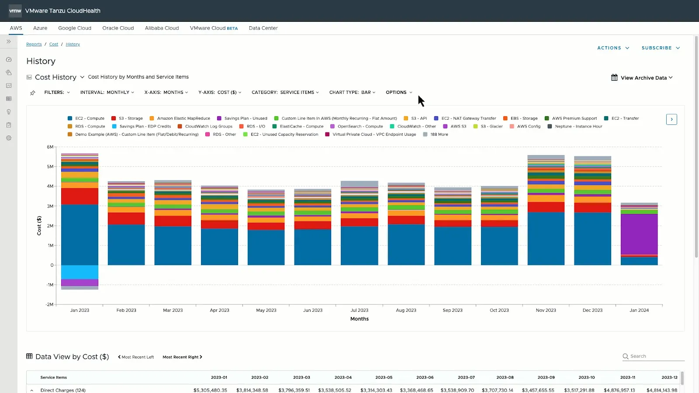Click the pin icon beside Filters
The width and height of the screenshot is (699, 393).
(x=32, y=93)
